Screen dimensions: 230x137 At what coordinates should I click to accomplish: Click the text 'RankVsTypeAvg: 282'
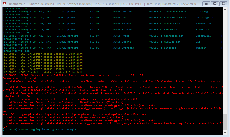pos(16,21)
